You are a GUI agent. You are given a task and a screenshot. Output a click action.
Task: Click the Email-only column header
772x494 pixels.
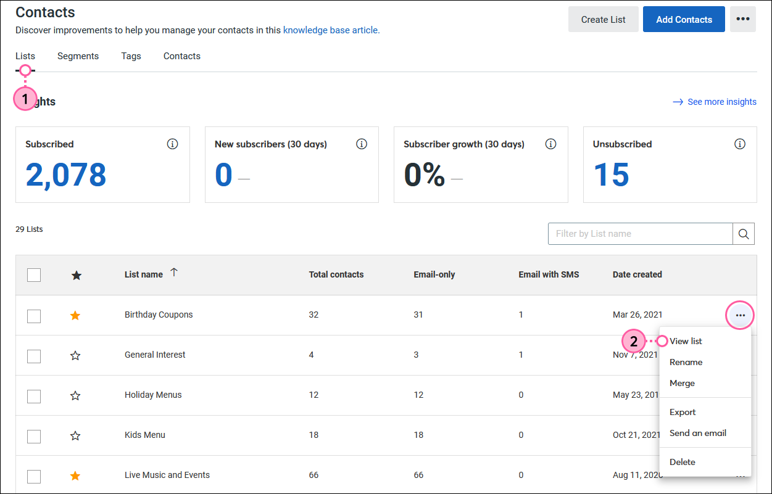click(434, 274)
